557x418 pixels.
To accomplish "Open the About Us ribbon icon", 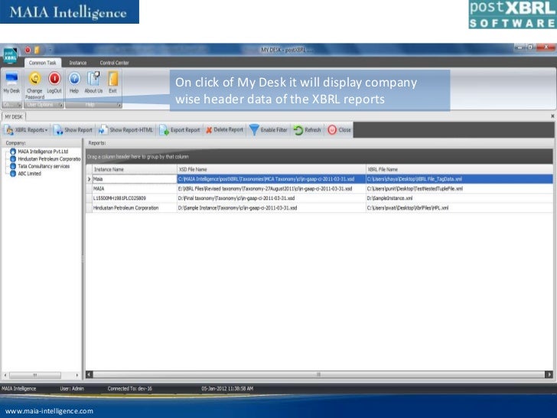I will tap(93, 83).
